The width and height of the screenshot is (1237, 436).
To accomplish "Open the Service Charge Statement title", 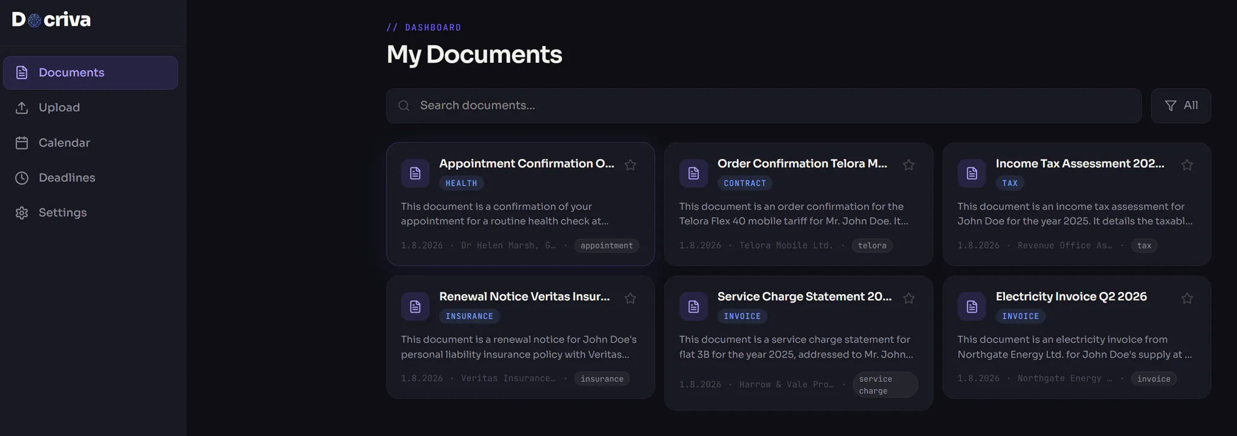I will (805, 297).
